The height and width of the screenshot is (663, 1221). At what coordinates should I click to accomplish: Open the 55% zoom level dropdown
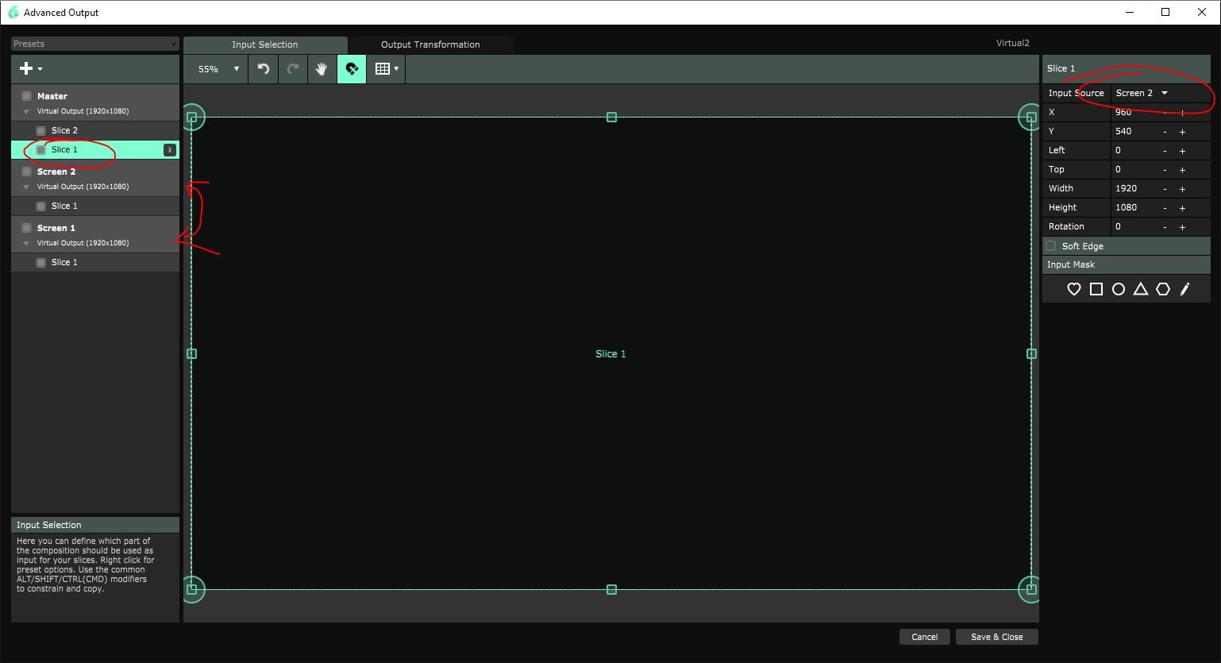[218, 69]
